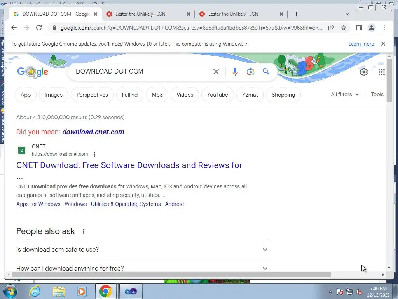This screenshot has width=398, height=299.
Task: Filter results by Images
Action: pyautogui.click(x=53, y=95)
